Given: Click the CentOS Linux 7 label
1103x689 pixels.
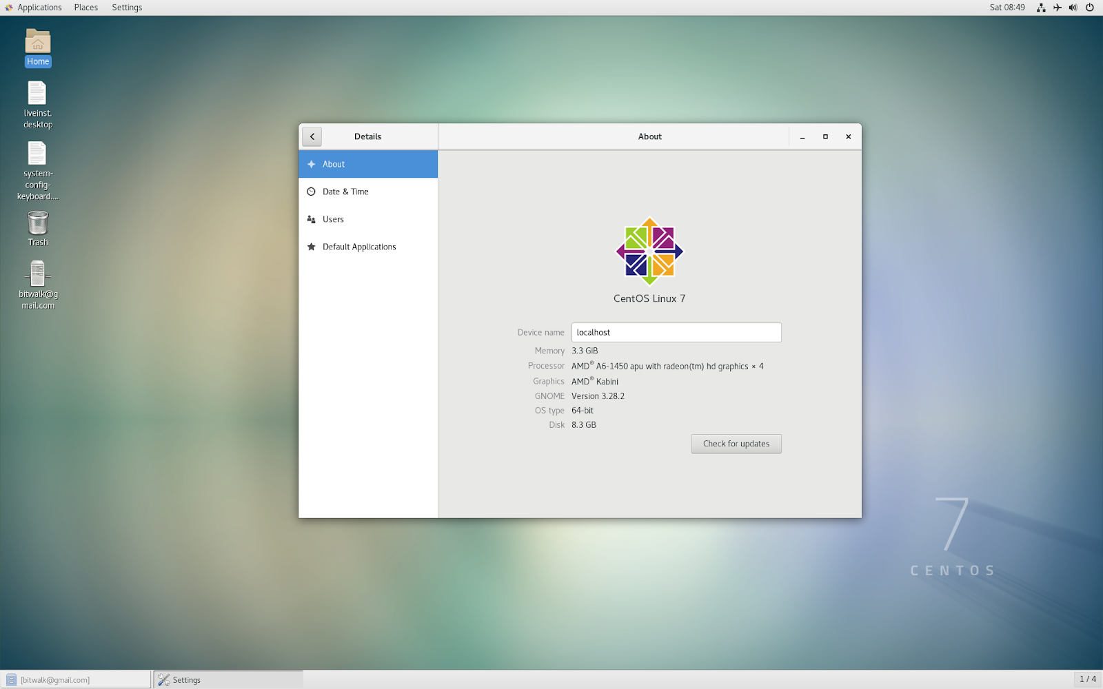Looking at the screenshot, I should (649, 298).
